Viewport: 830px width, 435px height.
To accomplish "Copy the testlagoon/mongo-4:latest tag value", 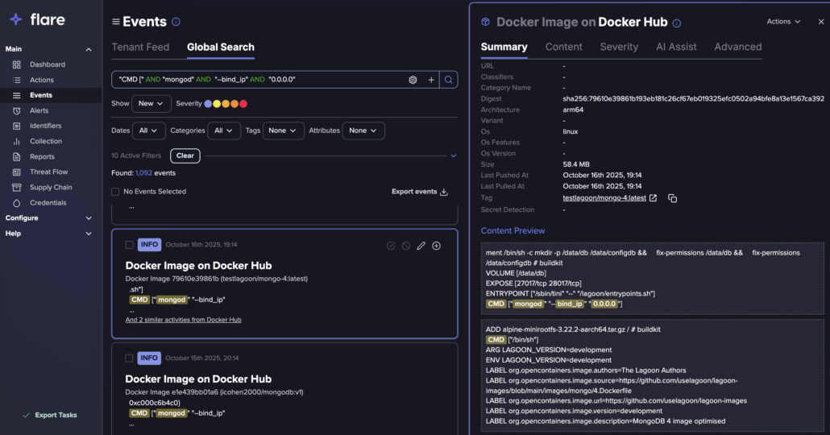I will pyautogui.click(x=672, y=198).
